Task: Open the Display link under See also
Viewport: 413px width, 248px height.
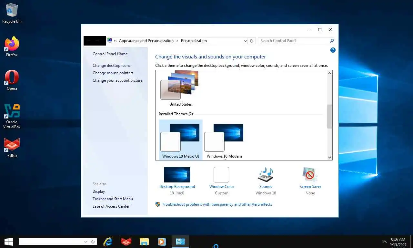Action: (99, 191)
